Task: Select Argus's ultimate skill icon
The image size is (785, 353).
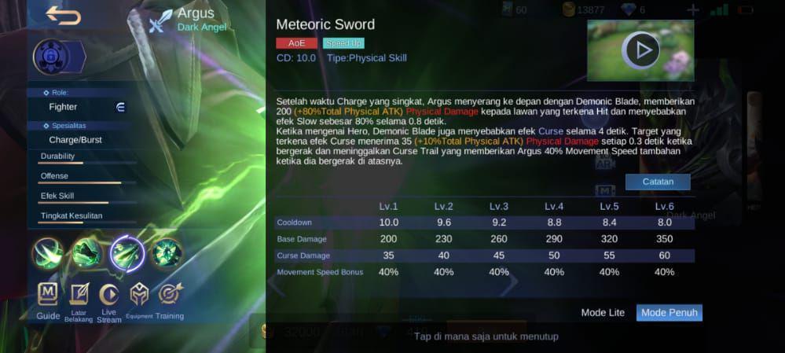Action: tap(167, 253)
